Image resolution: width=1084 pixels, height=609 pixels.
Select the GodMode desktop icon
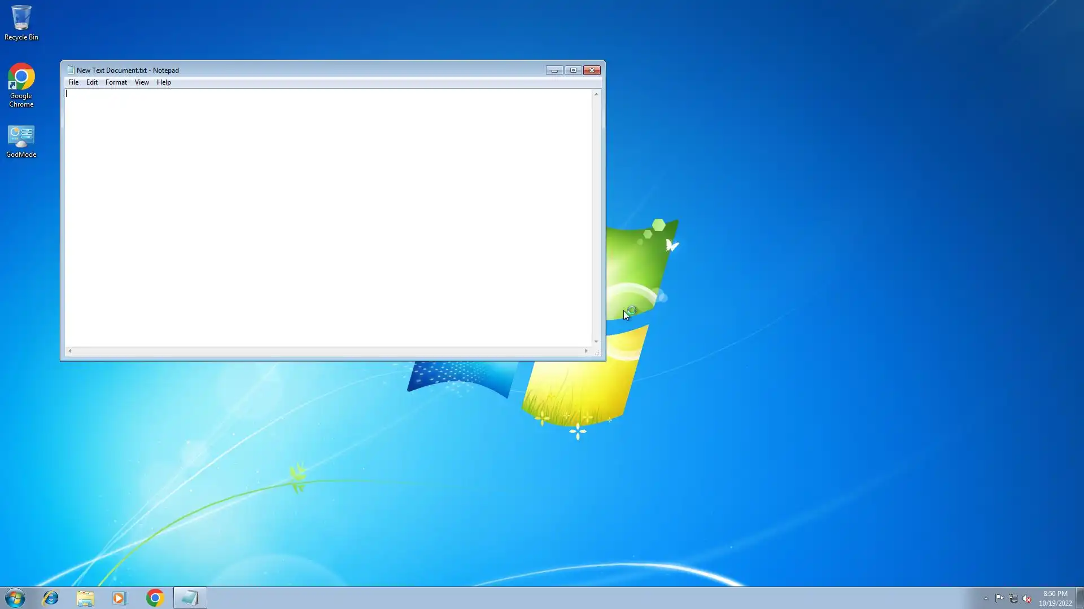click(x=21, y=141)
